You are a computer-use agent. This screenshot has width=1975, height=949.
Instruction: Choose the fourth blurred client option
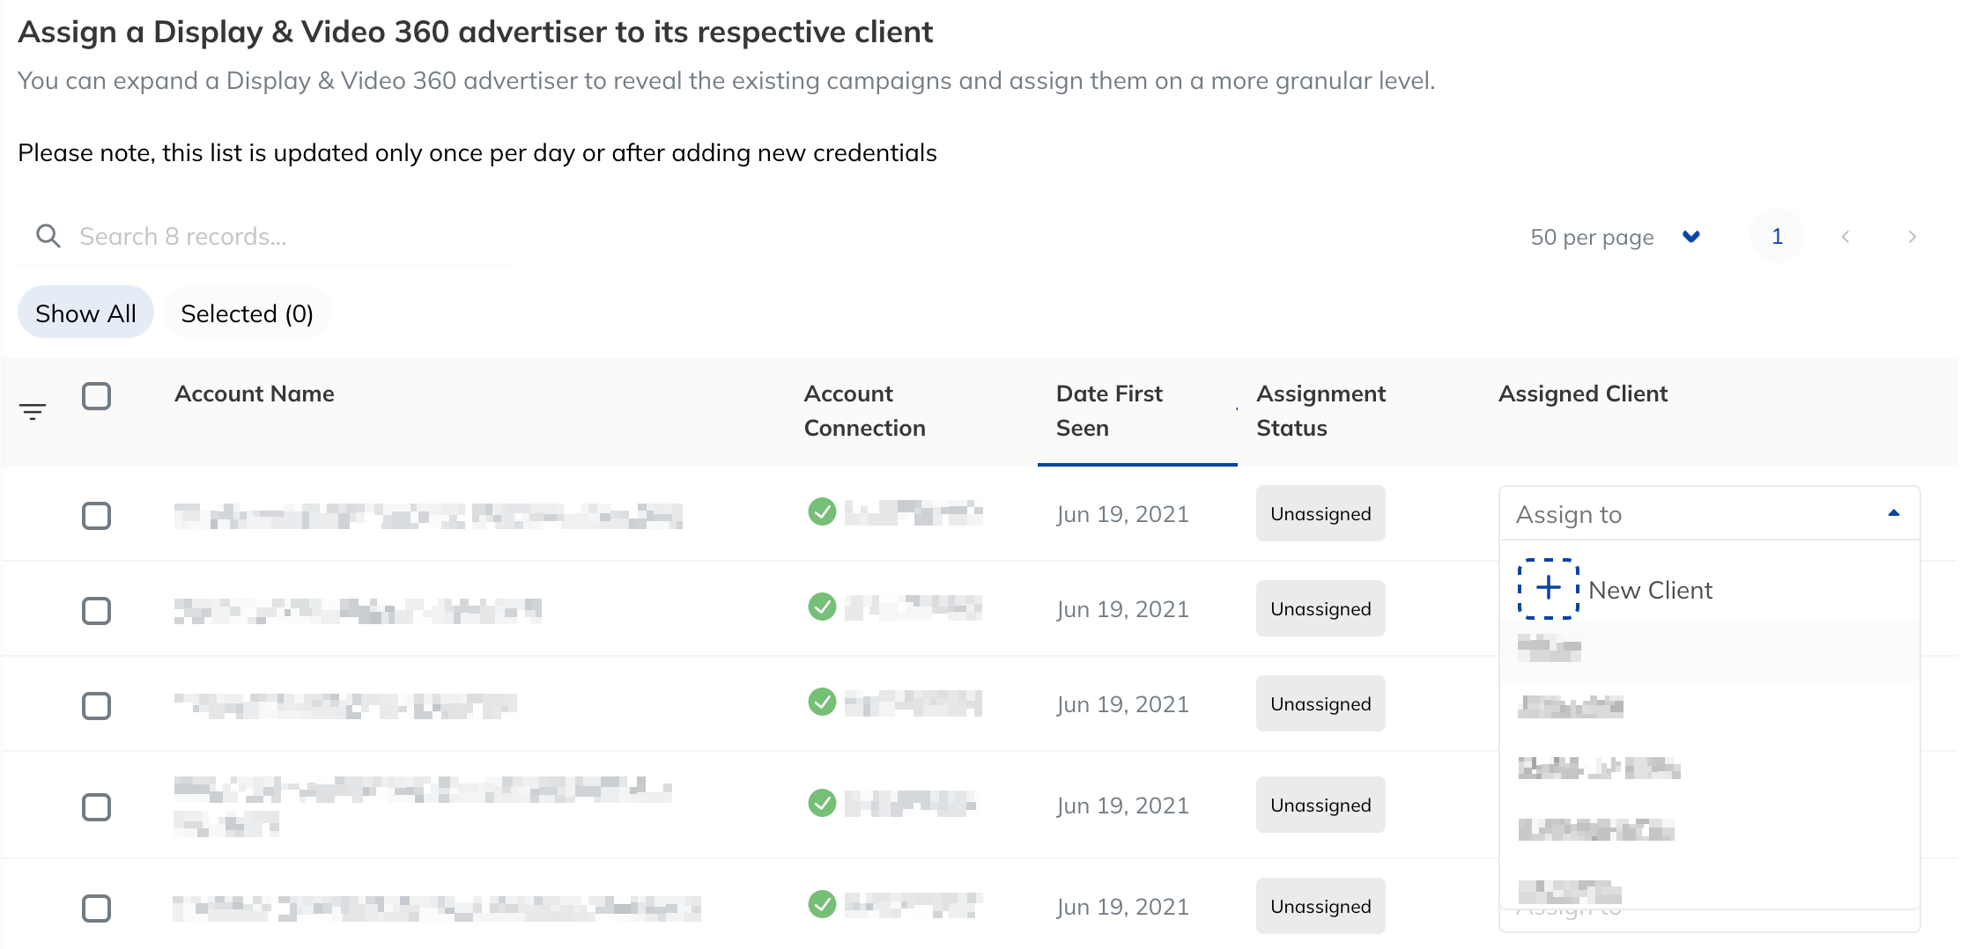(x=1709, y=830)
